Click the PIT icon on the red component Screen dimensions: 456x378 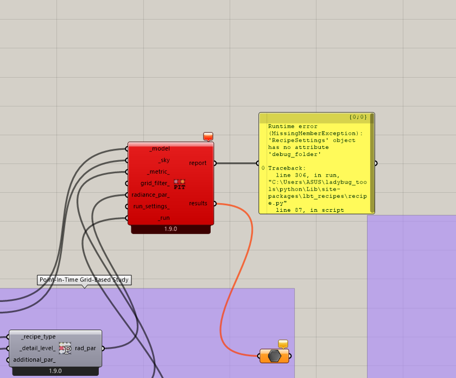[x=179, y=184]
